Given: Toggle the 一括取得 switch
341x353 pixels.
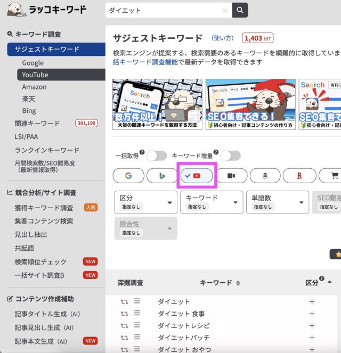Looking at the screenshot, I should pyautogui.click(x=157, y=155).
